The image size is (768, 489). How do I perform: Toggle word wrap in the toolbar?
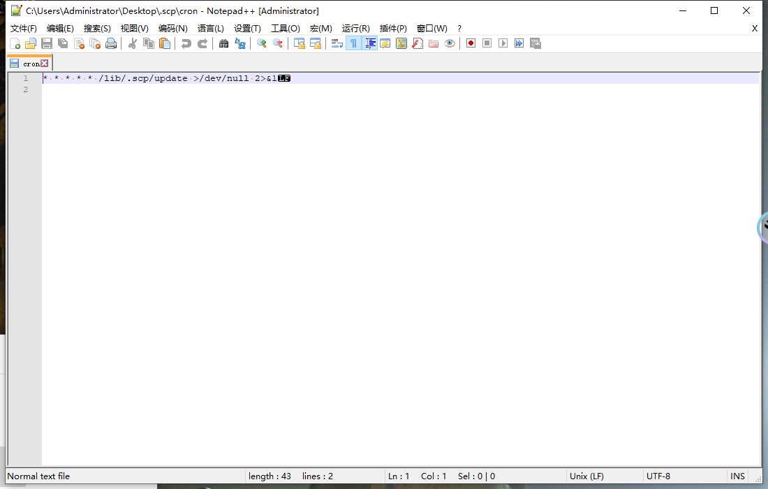point(337,43)
